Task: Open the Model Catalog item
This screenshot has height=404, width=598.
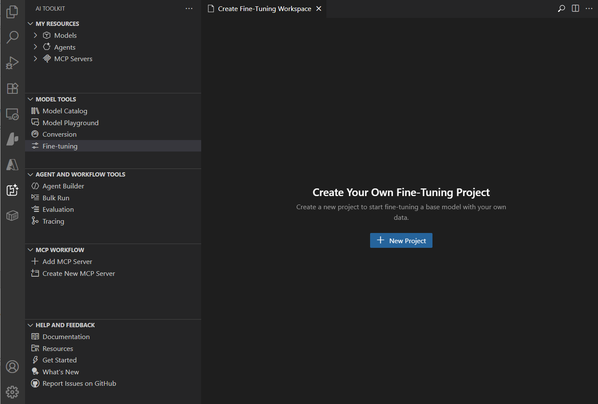Action: pyautogui.click(x=65, y=111)
